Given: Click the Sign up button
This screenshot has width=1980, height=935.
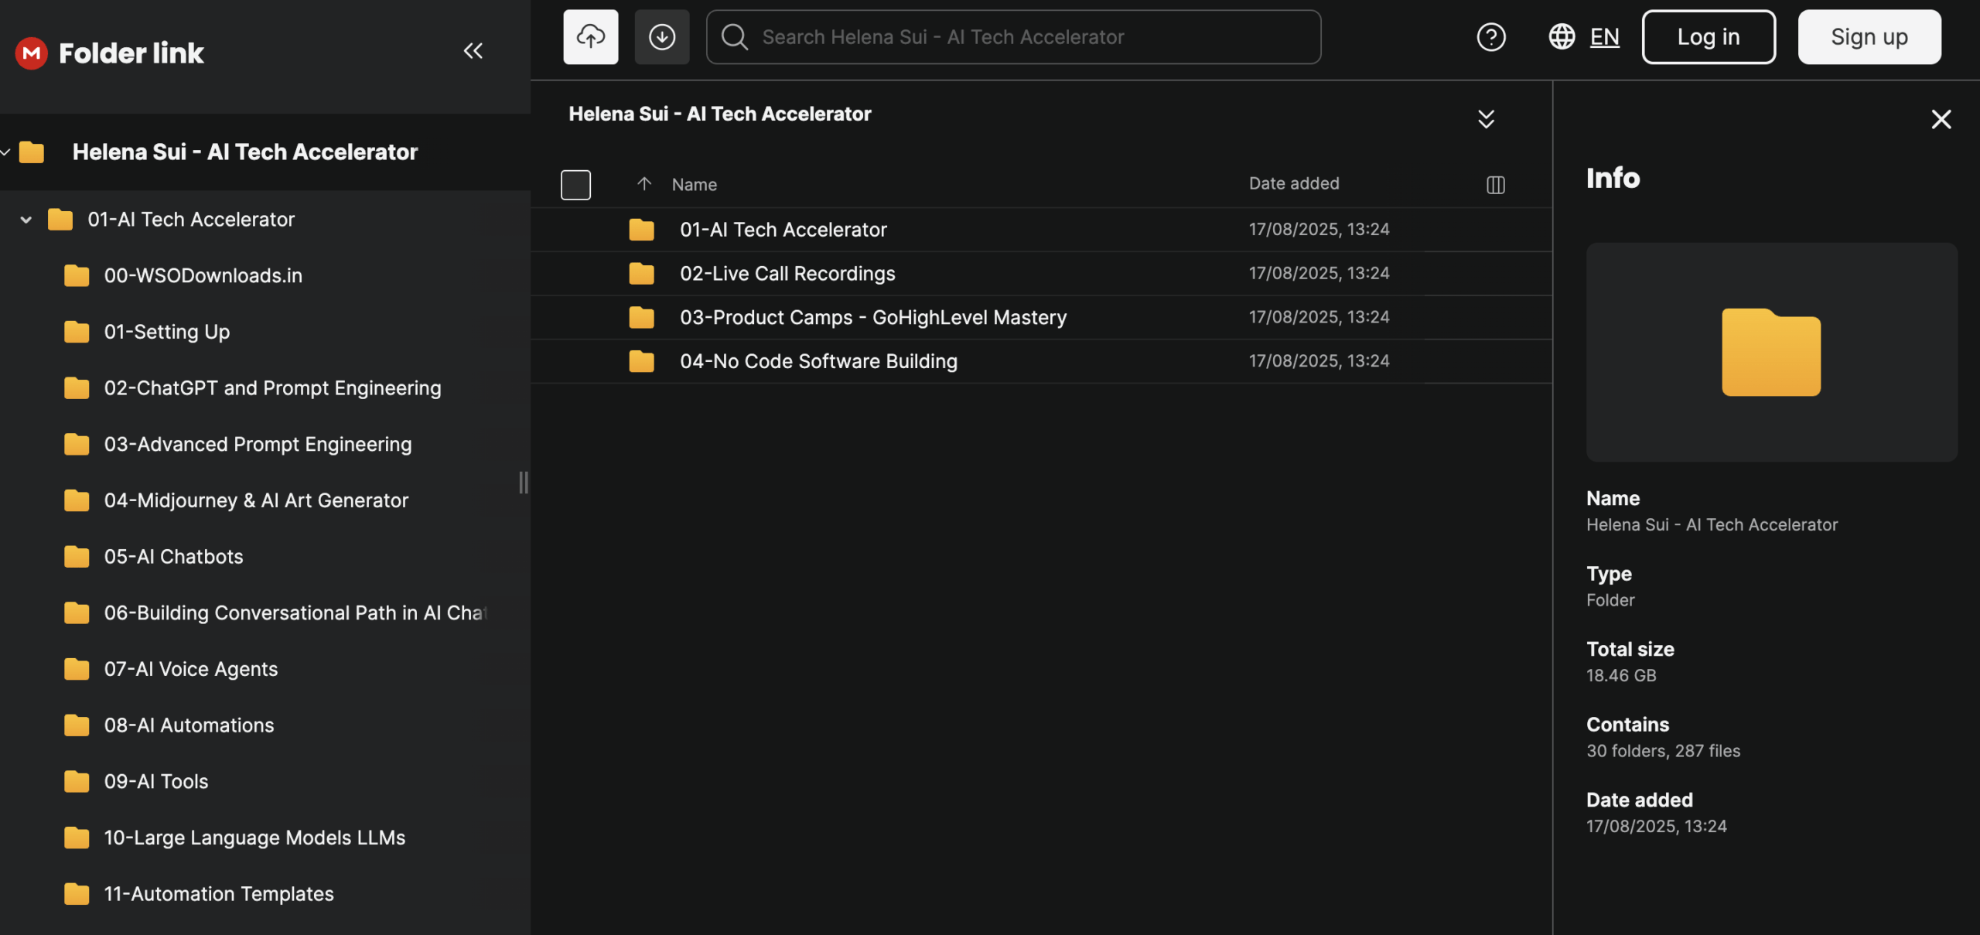Looking at the screenshot, I should [x=1869, y=37].
